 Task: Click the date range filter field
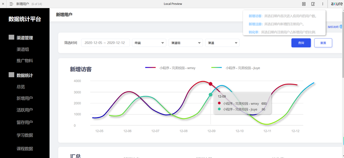(x=105, y=43)
